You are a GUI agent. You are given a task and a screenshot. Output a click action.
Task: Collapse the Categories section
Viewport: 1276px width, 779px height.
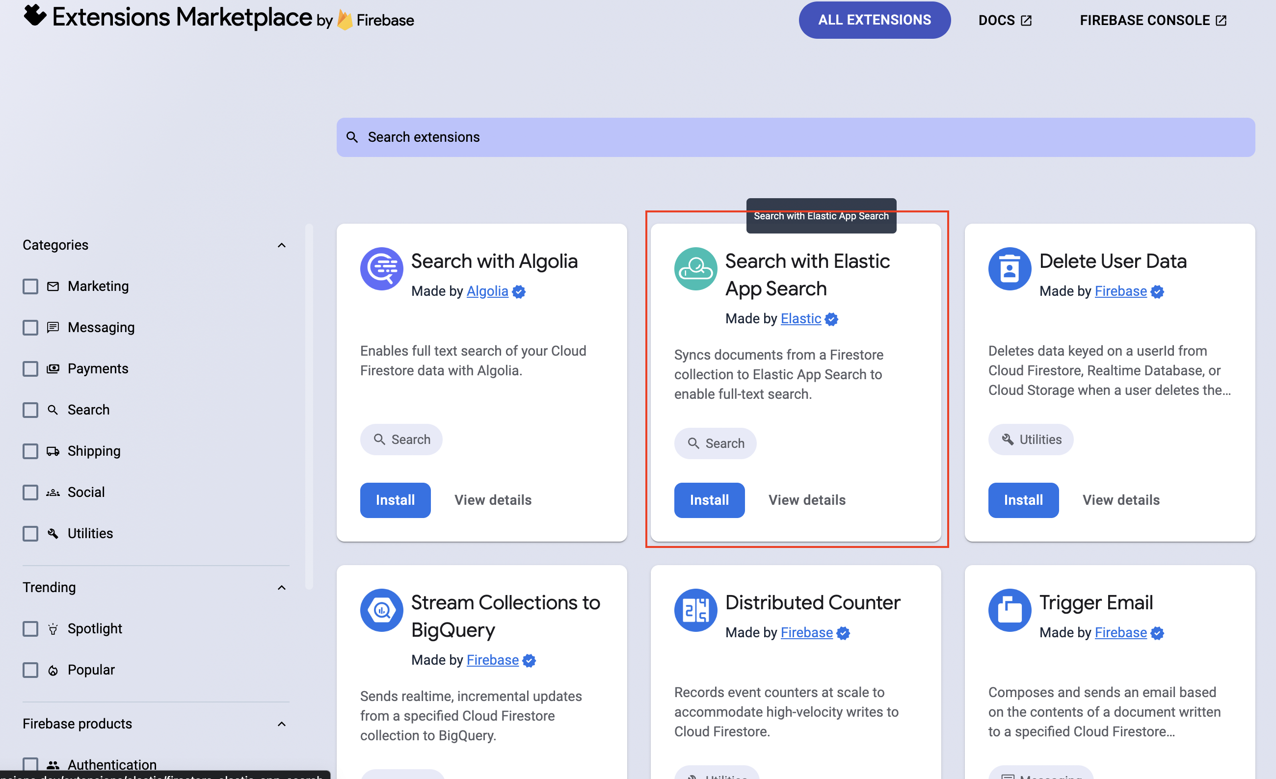point(281,245)
